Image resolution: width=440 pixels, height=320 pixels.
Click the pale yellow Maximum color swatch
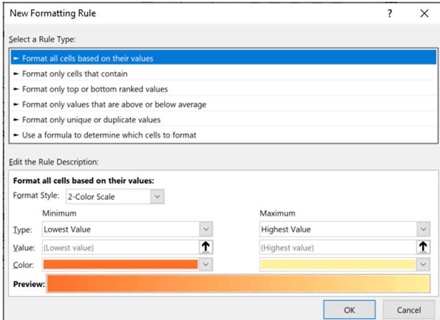click(x=337, y=265)
